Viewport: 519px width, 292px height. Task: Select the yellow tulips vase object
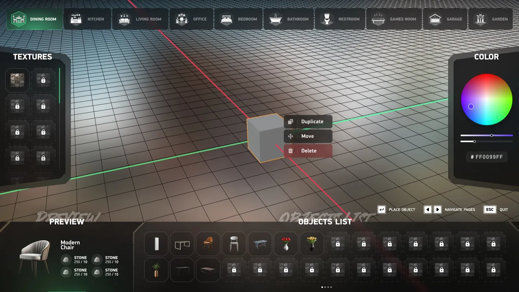pos(312,244)
